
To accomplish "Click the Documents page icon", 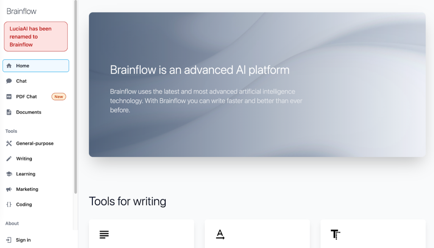I will tap(9, 112).
